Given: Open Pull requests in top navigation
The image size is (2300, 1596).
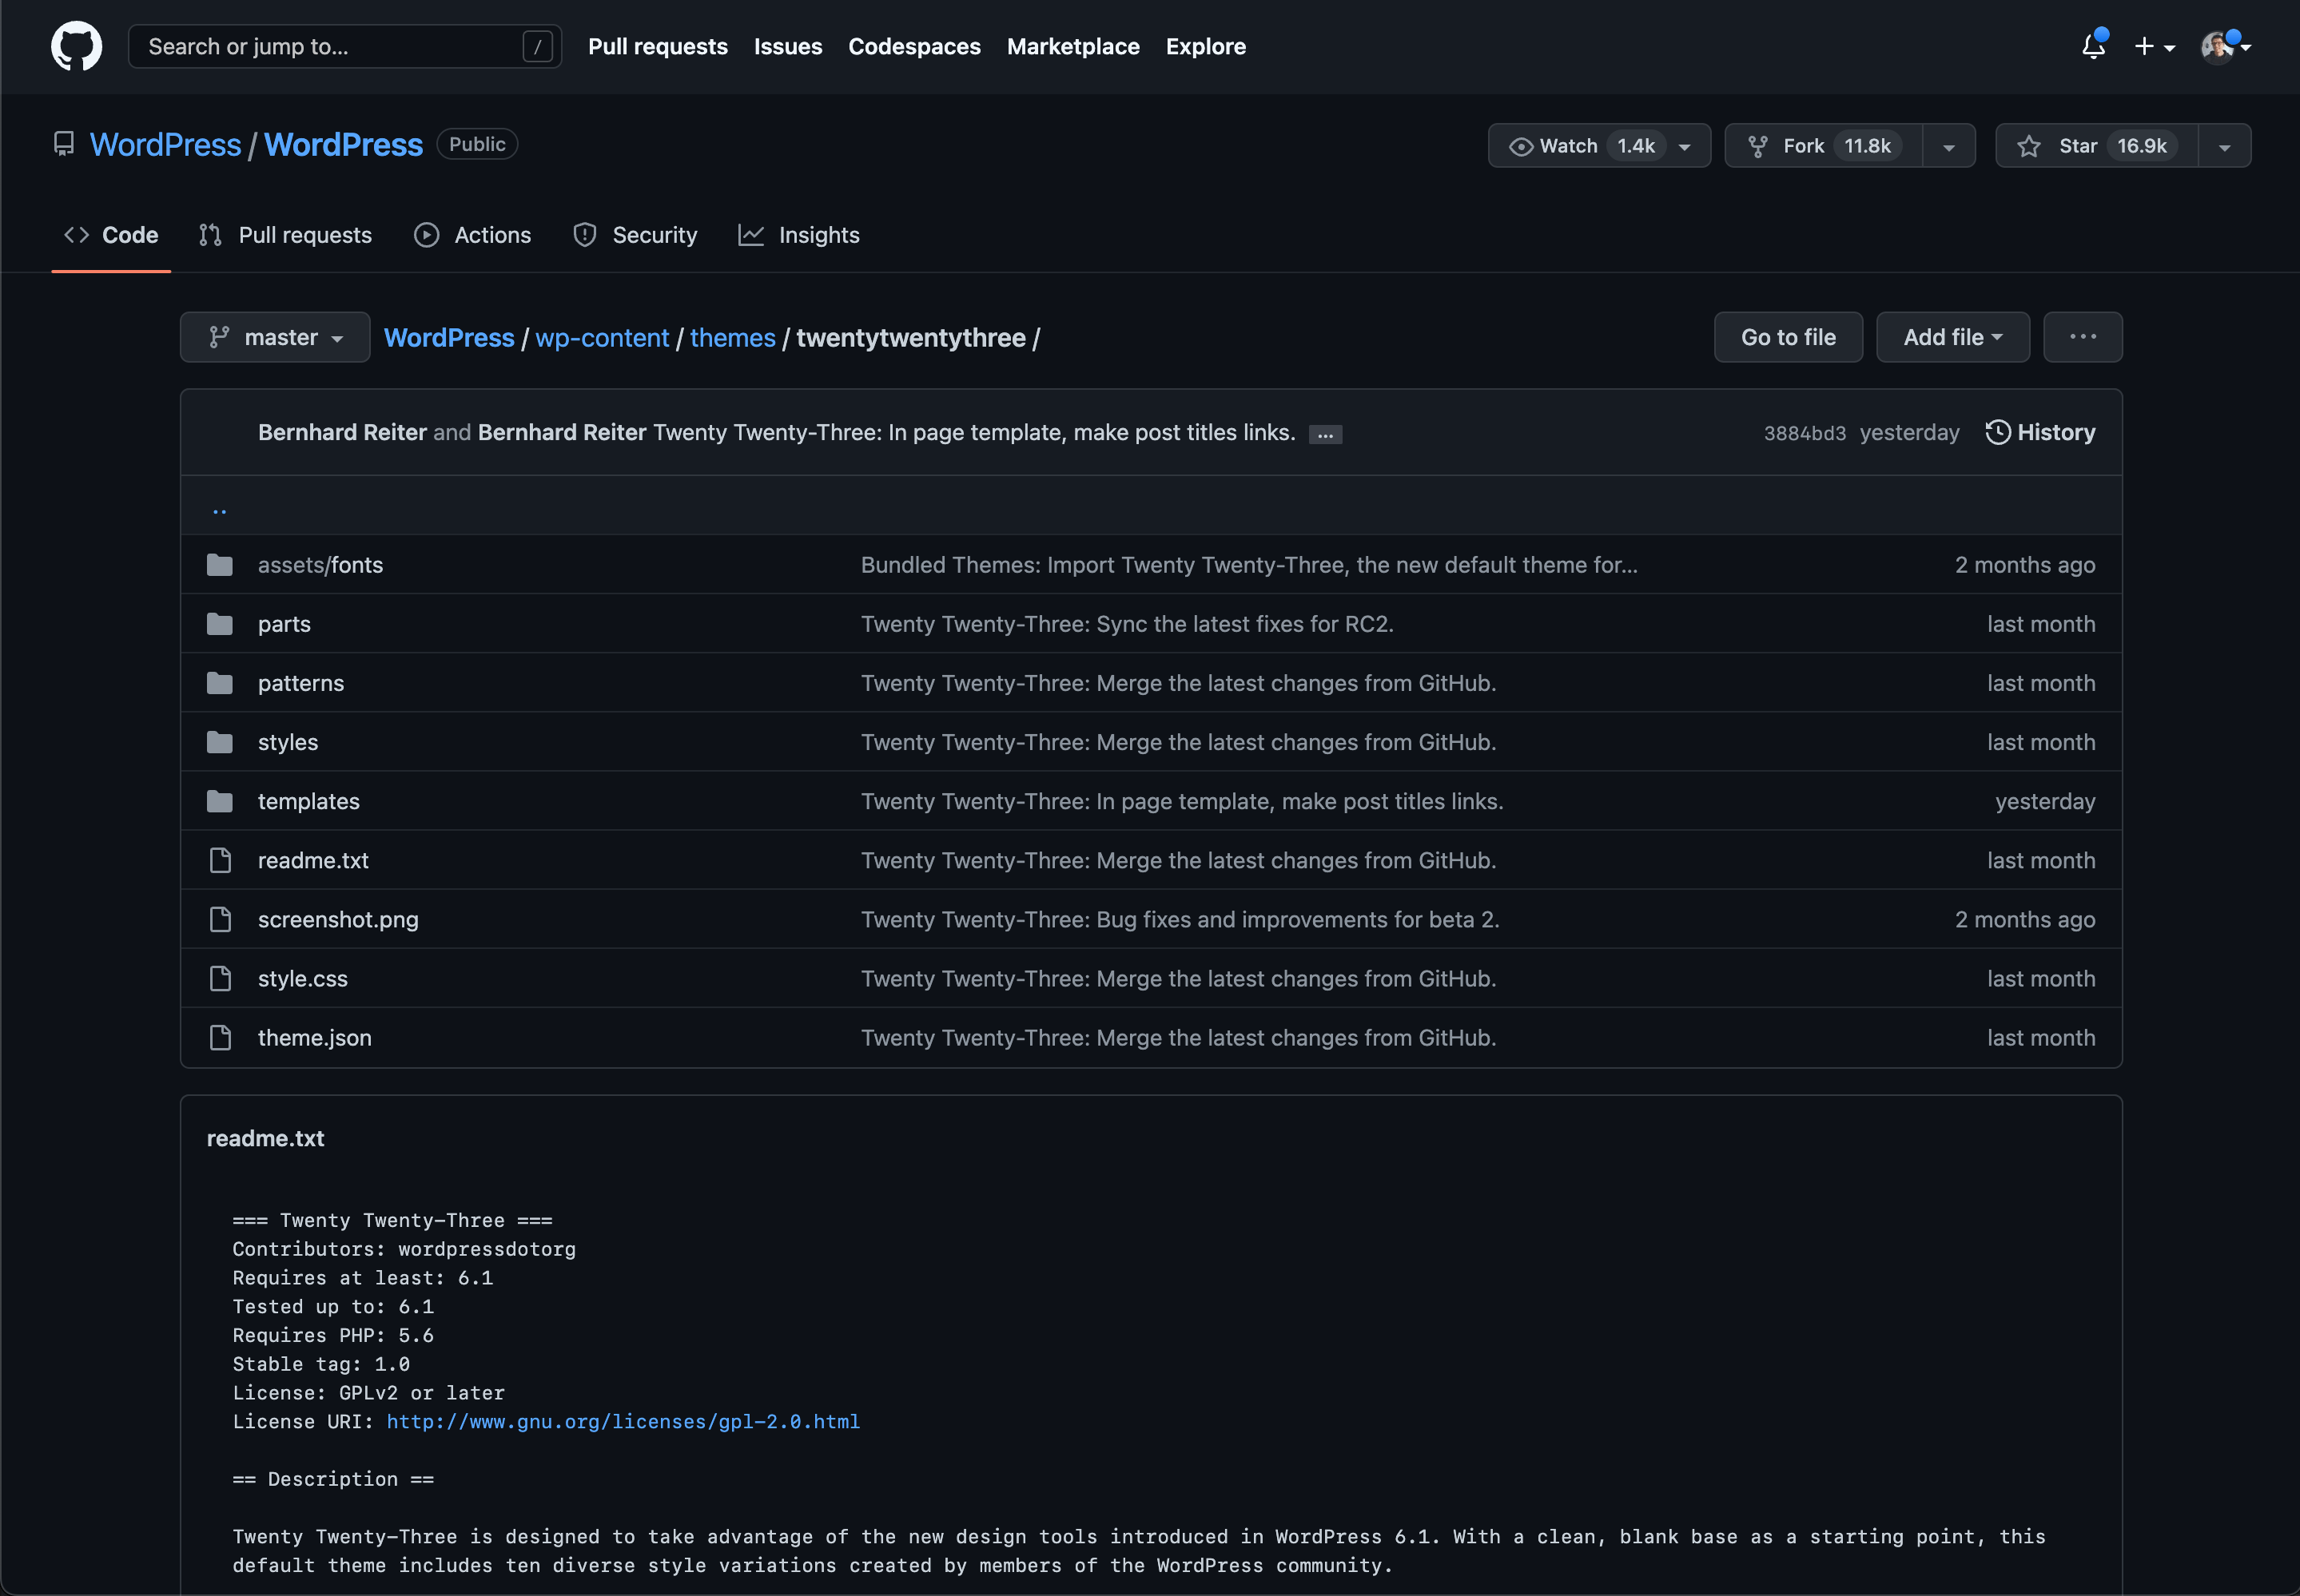Looking at the screenshot, I should pyautogui.click(x=659, y=46).
